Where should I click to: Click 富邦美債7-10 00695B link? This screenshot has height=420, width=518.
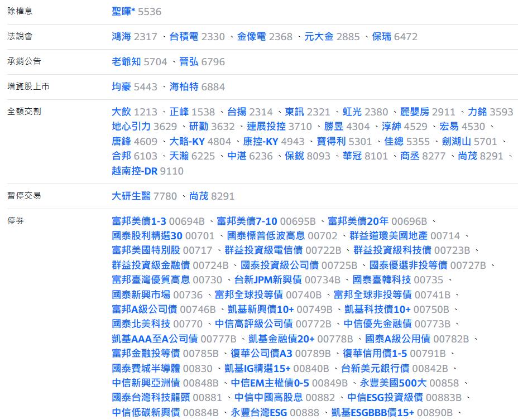[266, 221]
